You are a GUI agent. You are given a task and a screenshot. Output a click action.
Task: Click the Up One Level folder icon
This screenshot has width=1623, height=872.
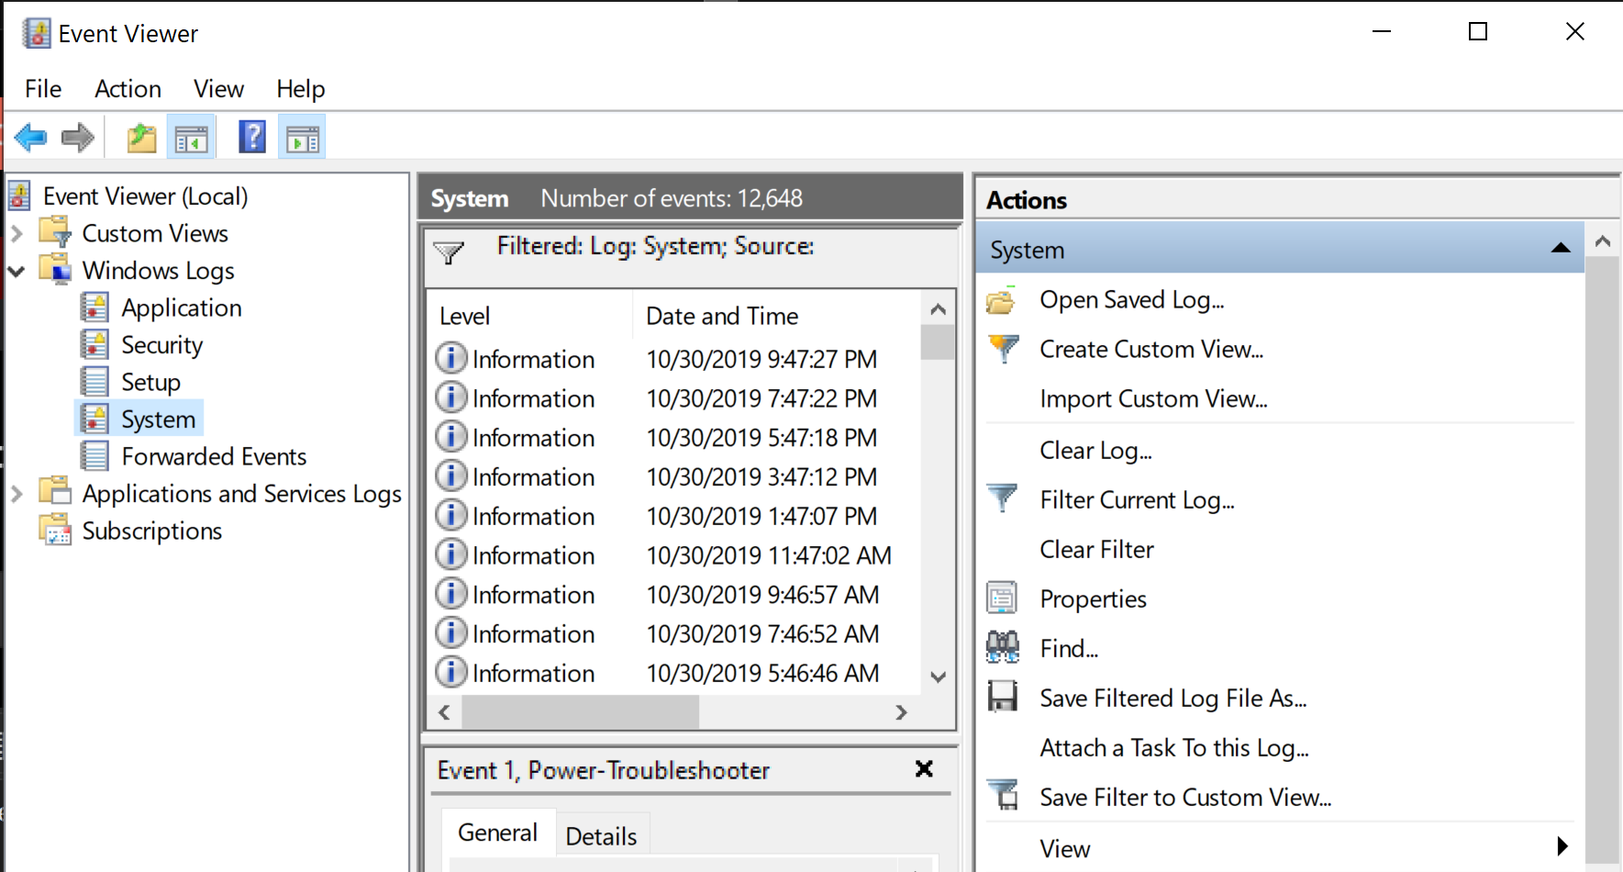point(141,138)
